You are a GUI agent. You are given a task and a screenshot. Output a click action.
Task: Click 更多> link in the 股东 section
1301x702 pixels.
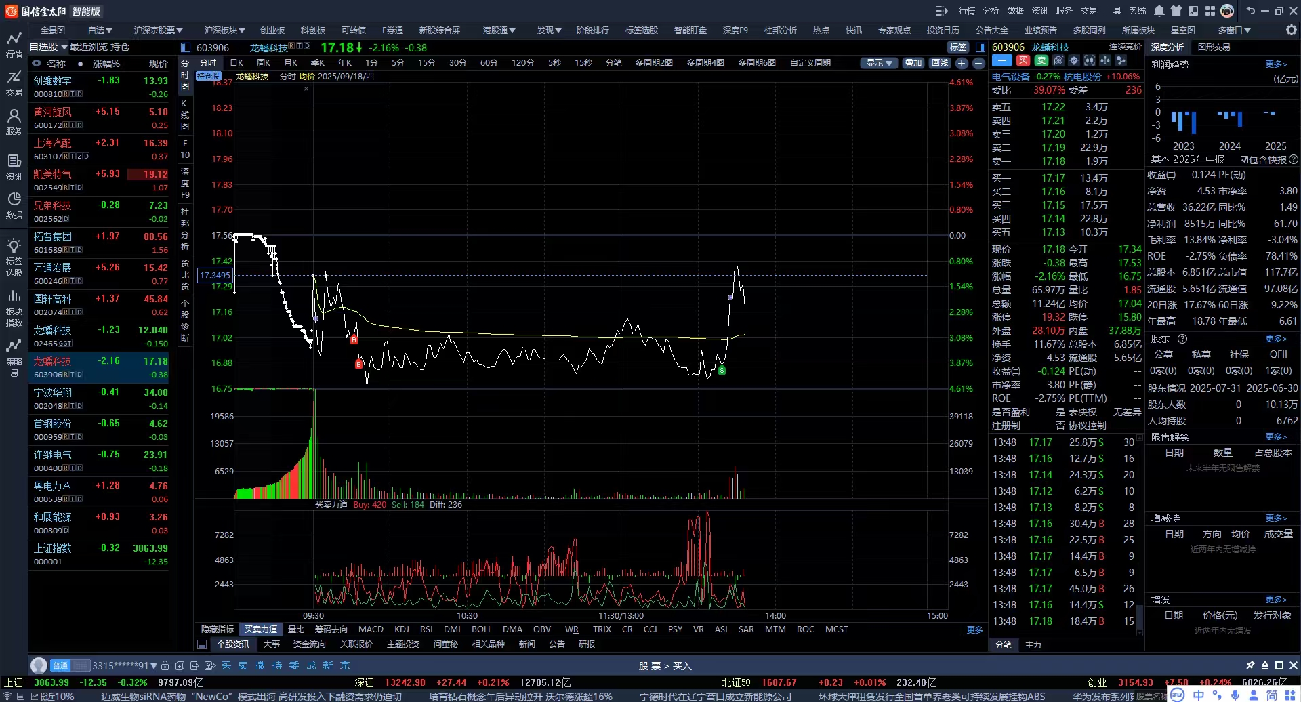(x=1276, y=339)
